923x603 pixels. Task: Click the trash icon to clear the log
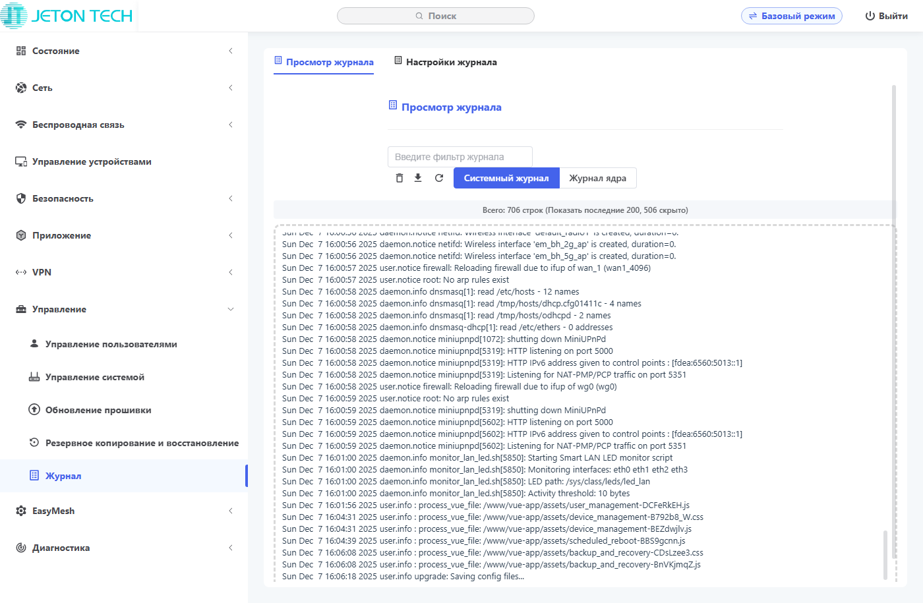click(x=399, y=178)
